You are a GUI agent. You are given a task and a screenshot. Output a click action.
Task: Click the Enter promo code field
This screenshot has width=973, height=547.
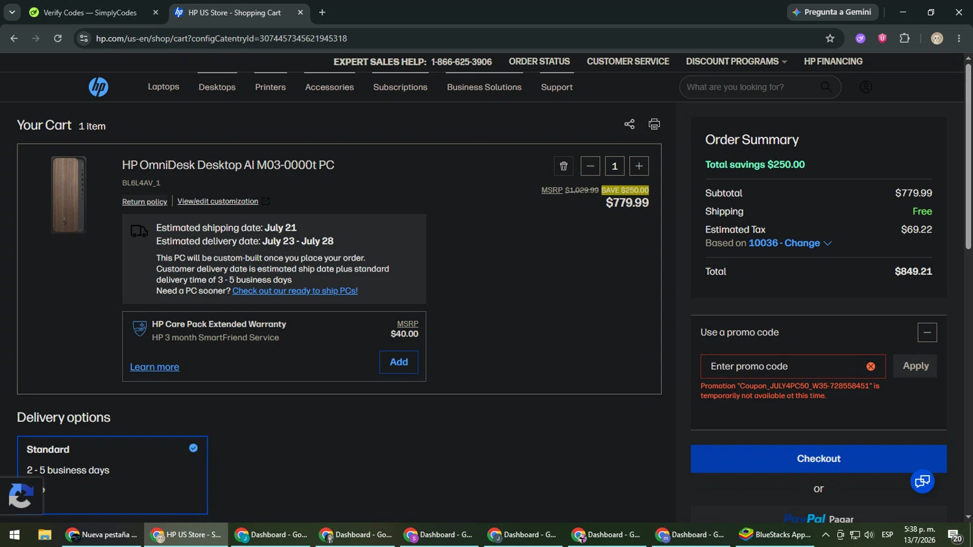(793, 366)
